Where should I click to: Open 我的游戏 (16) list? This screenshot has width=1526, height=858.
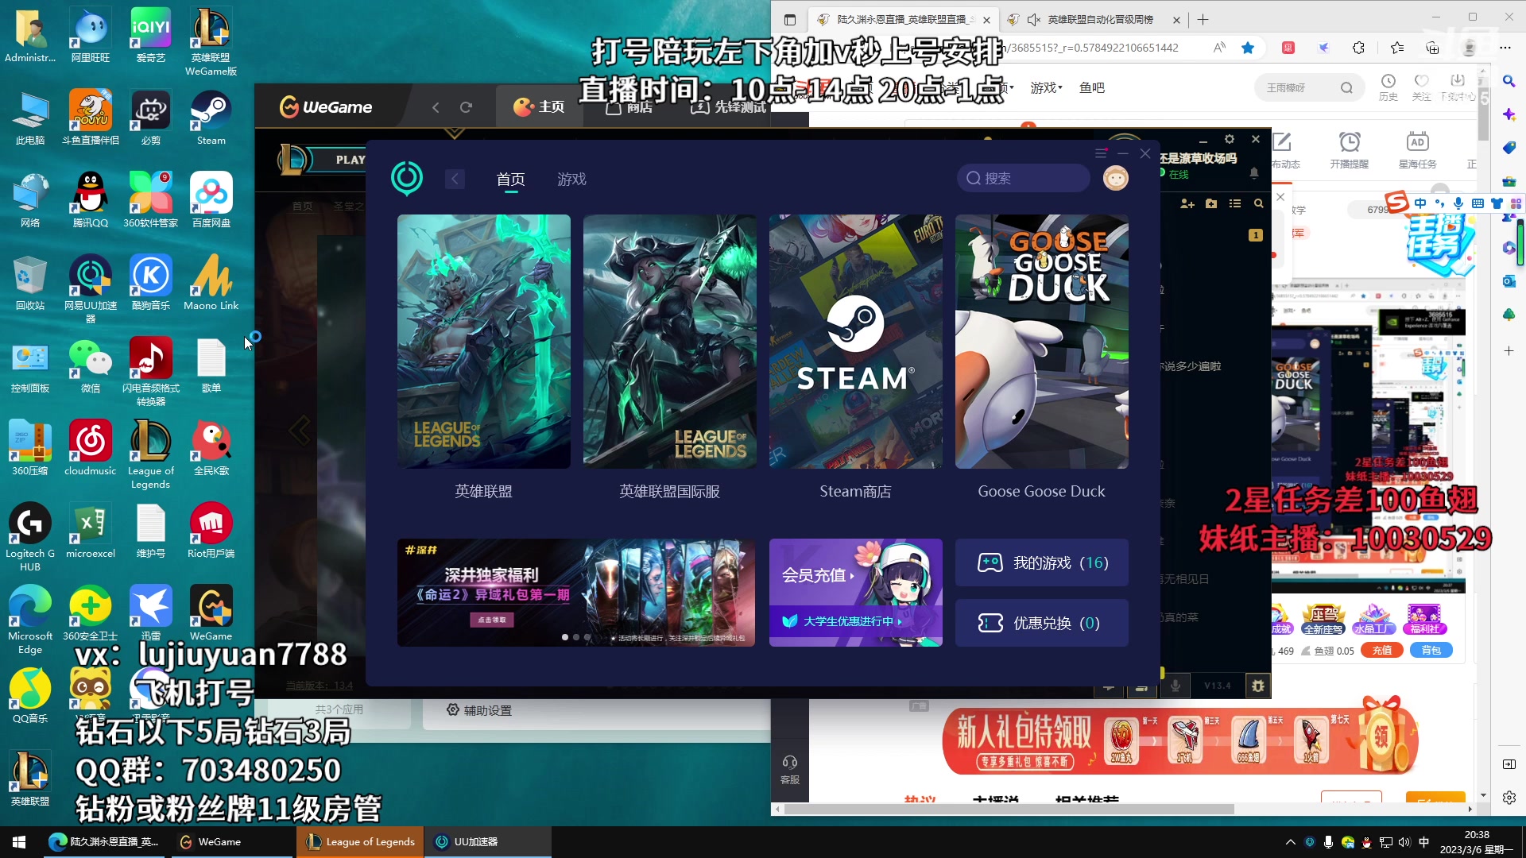coord(1041,562)
